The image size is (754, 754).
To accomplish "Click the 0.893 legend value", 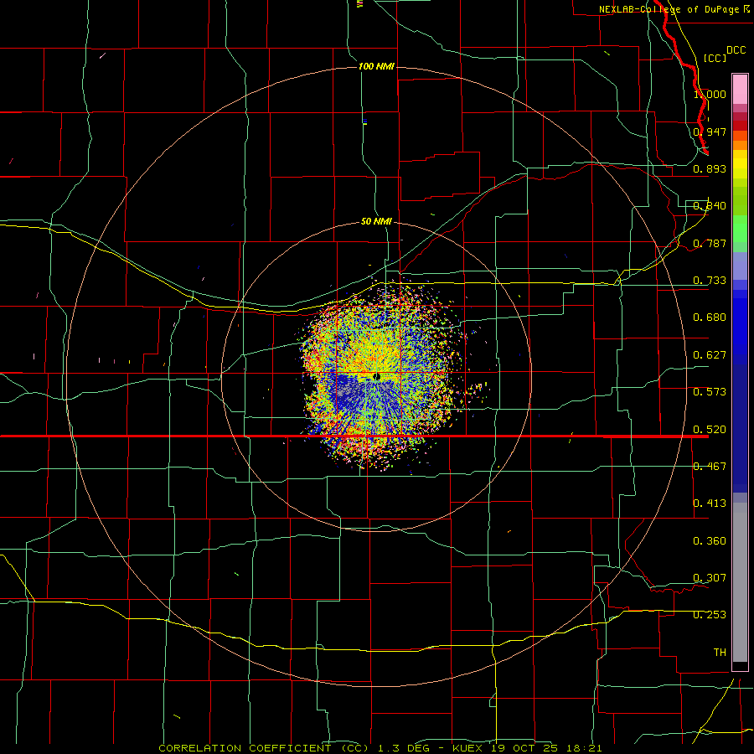I will (710, 168).
